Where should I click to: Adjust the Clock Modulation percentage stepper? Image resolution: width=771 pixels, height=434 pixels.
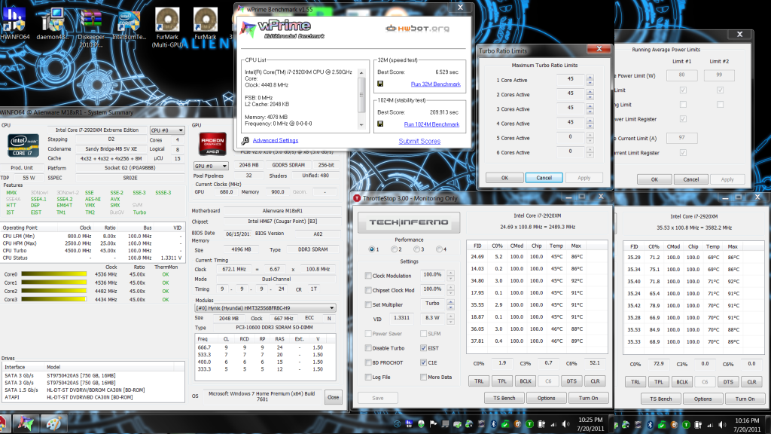pyautogui.click(x=450, y=276)
